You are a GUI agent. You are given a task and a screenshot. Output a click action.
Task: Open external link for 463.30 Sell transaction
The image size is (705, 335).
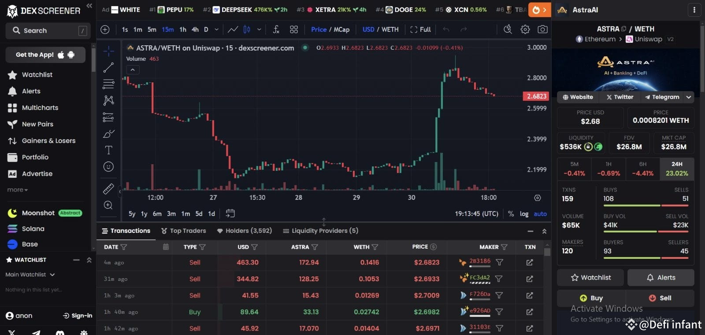pos(530,262)
